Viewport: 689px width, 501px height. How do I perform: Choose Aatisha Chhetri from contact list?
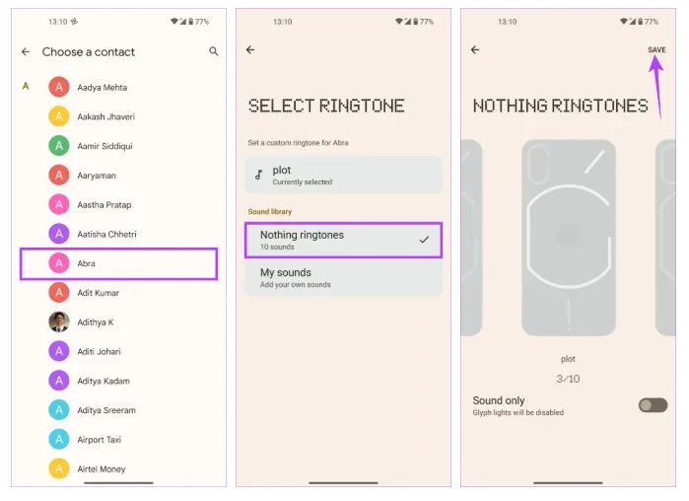pos(106,235)
